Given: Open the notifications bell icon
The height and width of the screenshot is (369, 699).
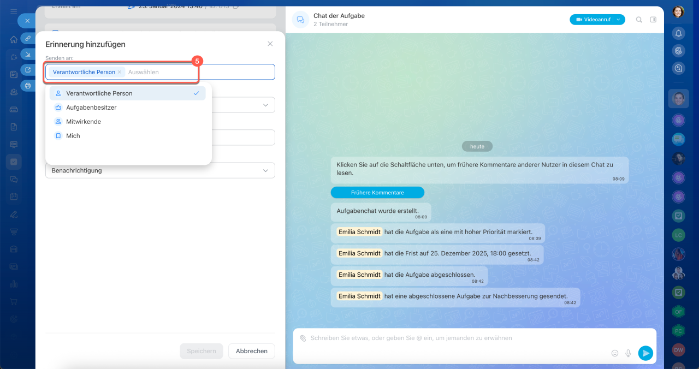Looking at the screenshot, I should [678, 33].
